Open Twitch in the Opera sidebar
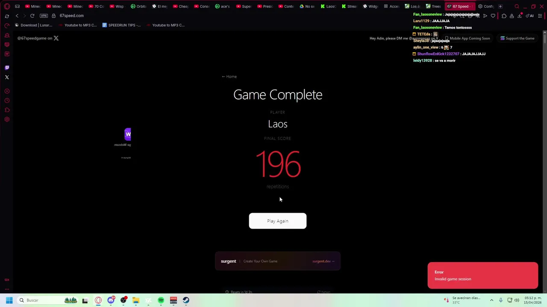The image size is (547, 307). [x=7, y=68]
